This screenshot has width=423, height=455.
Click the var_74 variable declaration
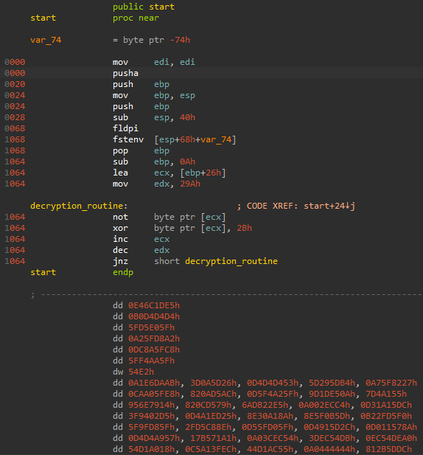click(x=46, y=40)
